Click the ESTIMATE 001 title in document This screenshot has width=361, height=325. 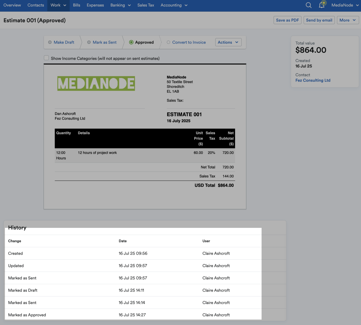coord(184,114)
